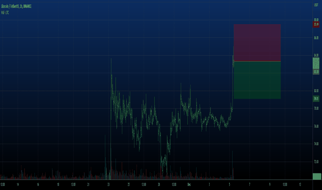Click the green volume value label on price axis
Screen dimensions: 322x190
[317, 176]
